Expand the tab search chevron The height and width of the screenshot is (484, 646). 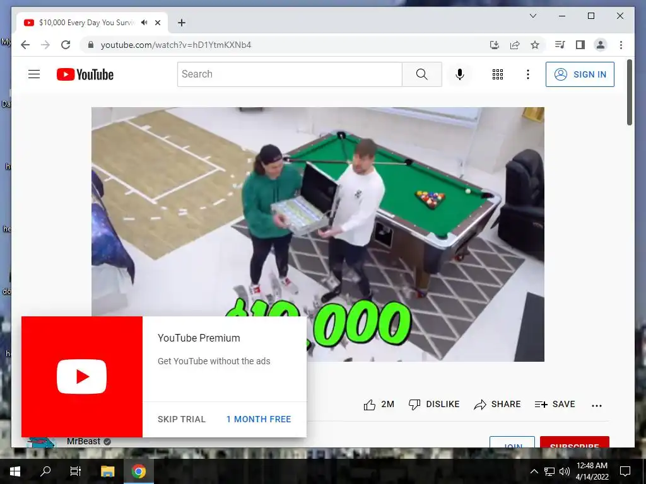pos(532,16)
